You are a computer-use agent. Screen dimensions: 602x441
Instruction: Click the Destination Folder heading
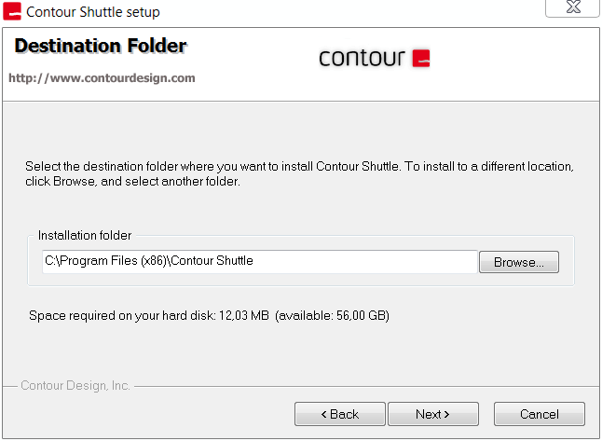101,46
